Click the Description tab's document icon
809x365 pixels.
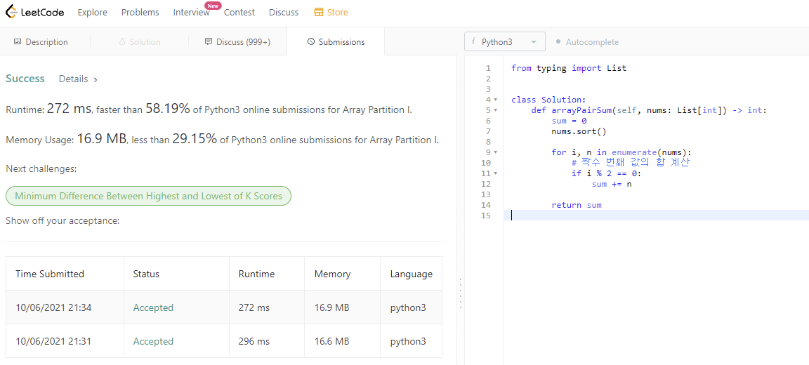pos(18,42)
